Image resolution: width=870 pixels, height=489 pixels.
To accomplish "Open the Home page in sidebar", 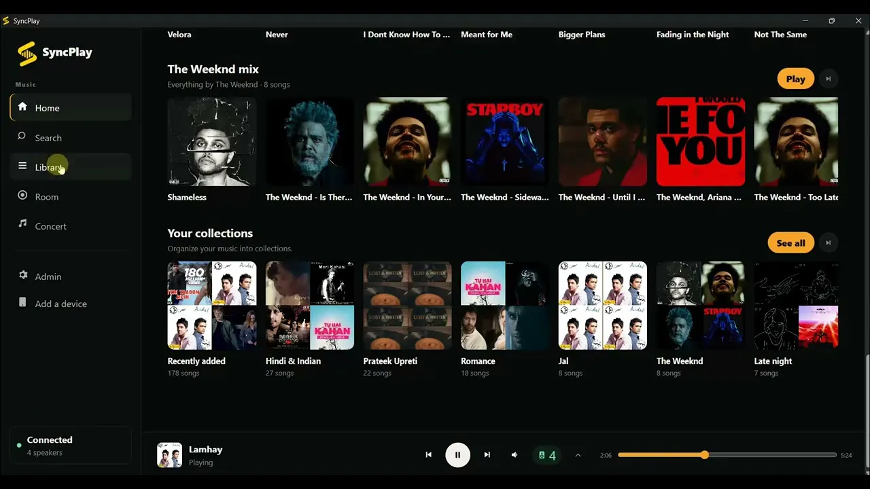I will [71, 107].
